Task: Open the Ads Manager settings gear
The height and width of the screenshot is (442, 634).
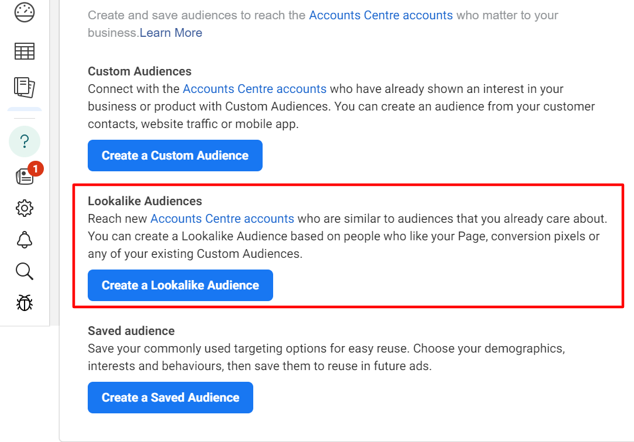Action: [24, 208]
